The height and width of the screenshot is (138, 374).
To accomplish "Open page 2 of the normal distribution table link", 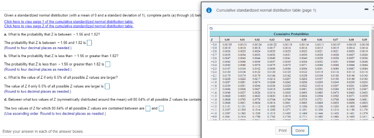I will pos(69,26).
